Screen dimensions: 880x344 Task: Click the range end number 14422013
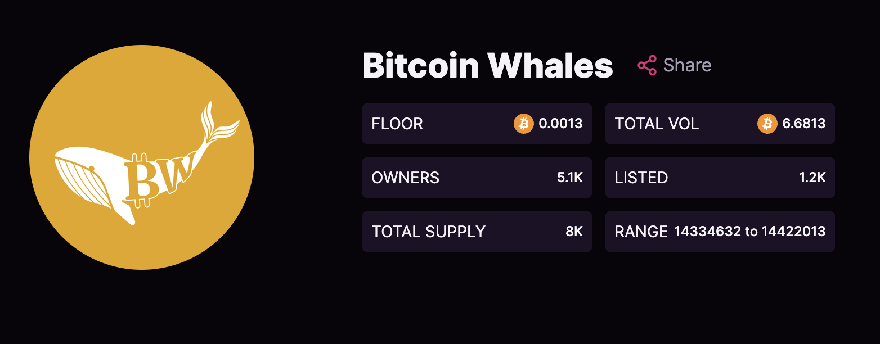[793, 232]
